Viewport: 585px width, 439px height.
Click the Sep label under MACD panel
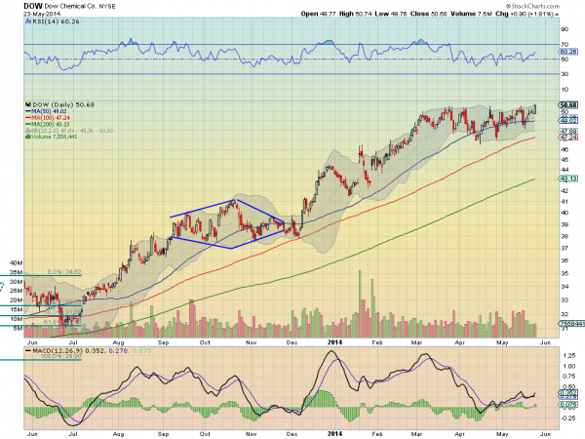pos(164,434)
